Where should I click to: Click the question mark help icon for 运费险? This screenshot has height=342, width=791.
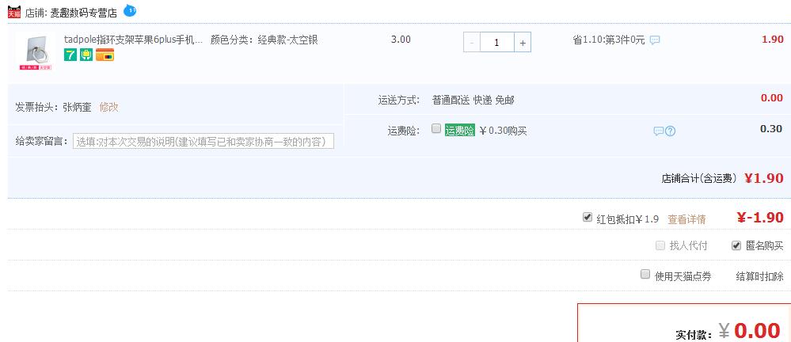670,131
